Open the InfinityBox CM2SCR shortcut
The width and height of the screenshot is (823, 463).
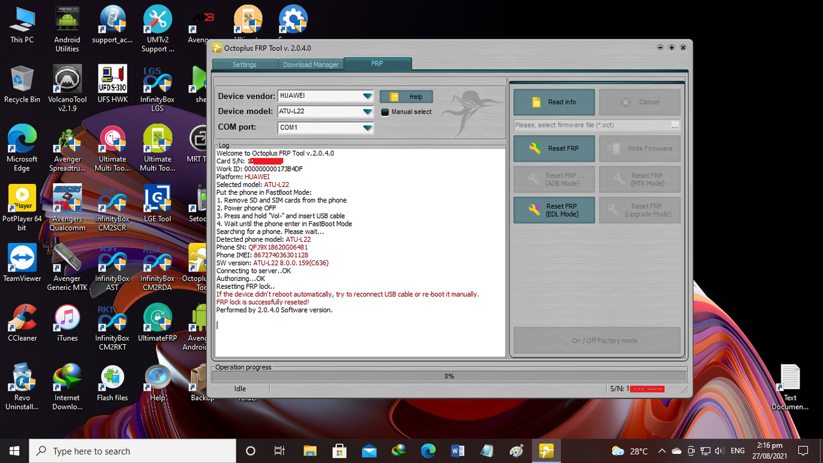pos(113,208)
